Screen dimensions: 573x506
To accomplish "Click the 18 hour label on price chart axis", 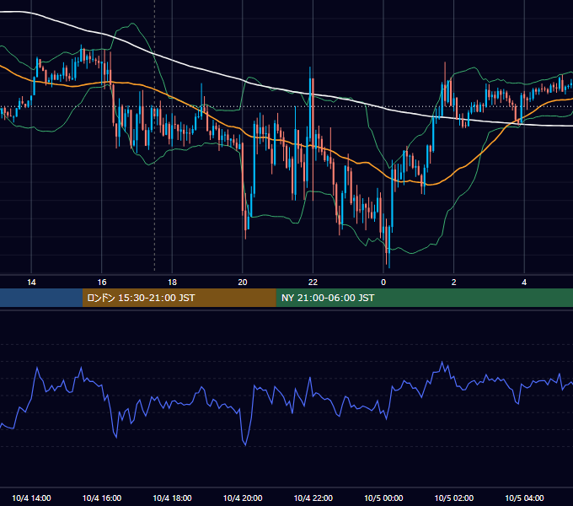I will [172, 283].
